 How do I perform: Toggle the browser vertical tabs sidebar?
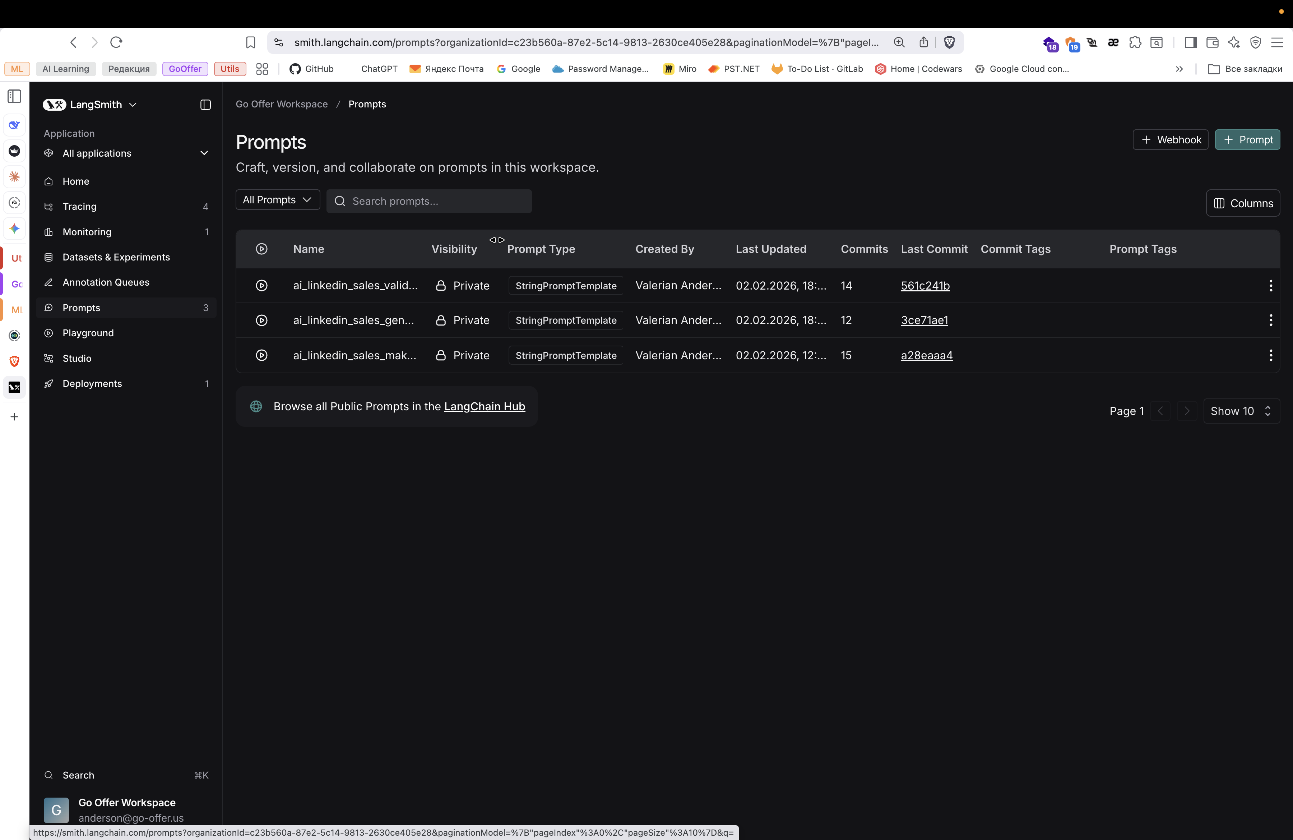15,97
